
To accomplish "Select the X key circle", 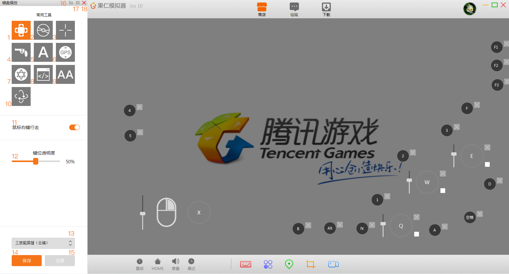I will click(199, 213).
